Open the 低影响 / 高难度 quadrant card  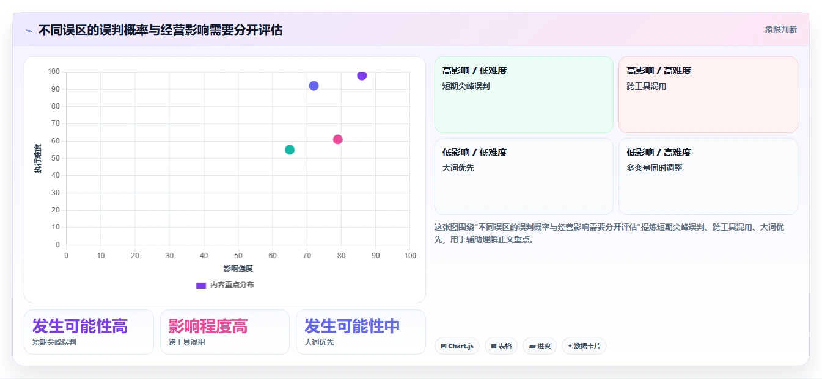pyautogui.click(x=708, y=176)
